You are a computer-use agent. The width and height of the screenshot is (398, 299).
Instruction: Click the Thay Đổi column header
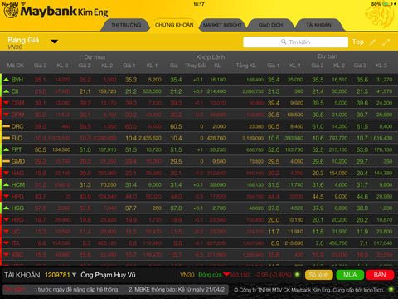[196, 66]
